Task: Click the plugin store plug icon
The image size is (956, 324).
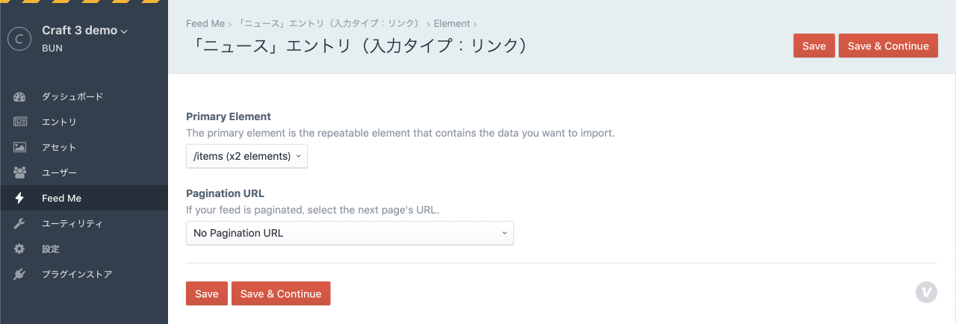Action: pyautogui.click(x=20, y=275)
